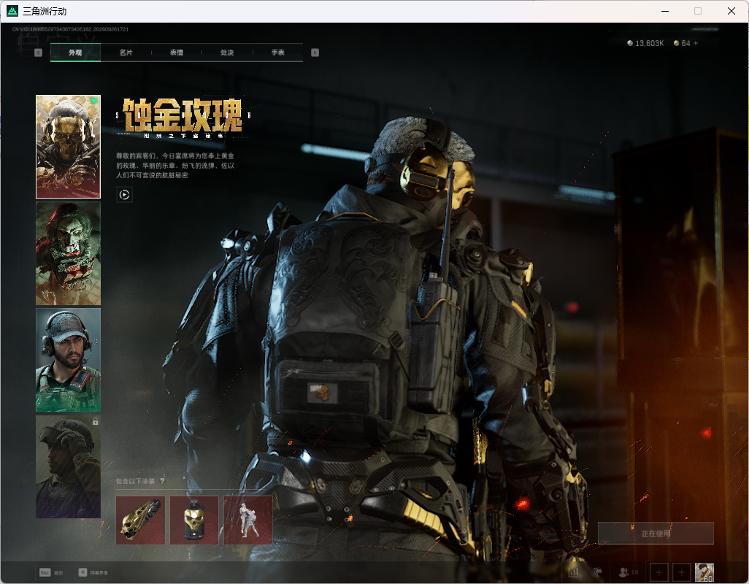Minimize the 三角洲行动 window

tap(665, 11)
